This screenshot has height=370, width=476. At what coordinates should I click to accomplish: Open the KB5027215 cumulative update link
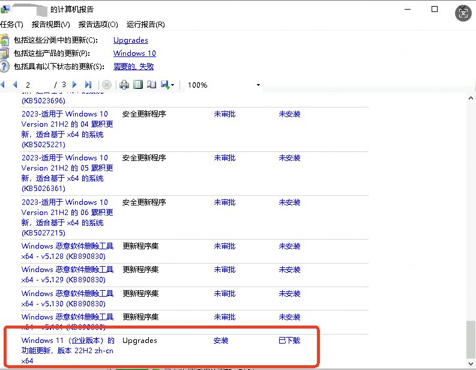point(67,217)
